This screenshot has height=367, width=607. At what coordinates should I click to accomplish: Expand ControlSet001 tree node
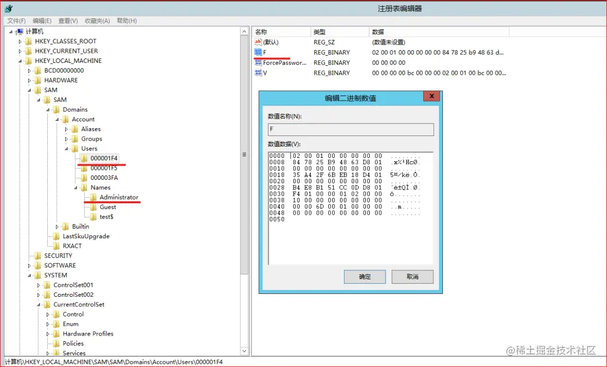click(39, 285)
